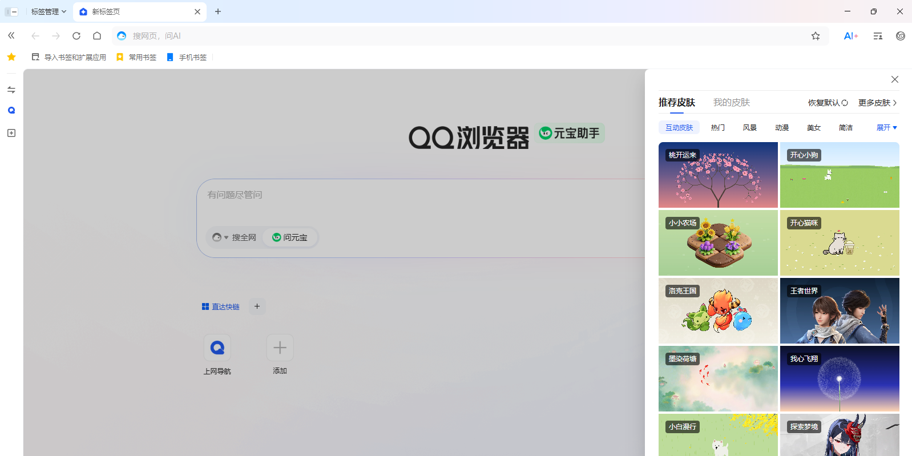Viewport: 912px width, 456px height.
Task: Bookmark this page with star icon
Action: click(x=816, y=36)
